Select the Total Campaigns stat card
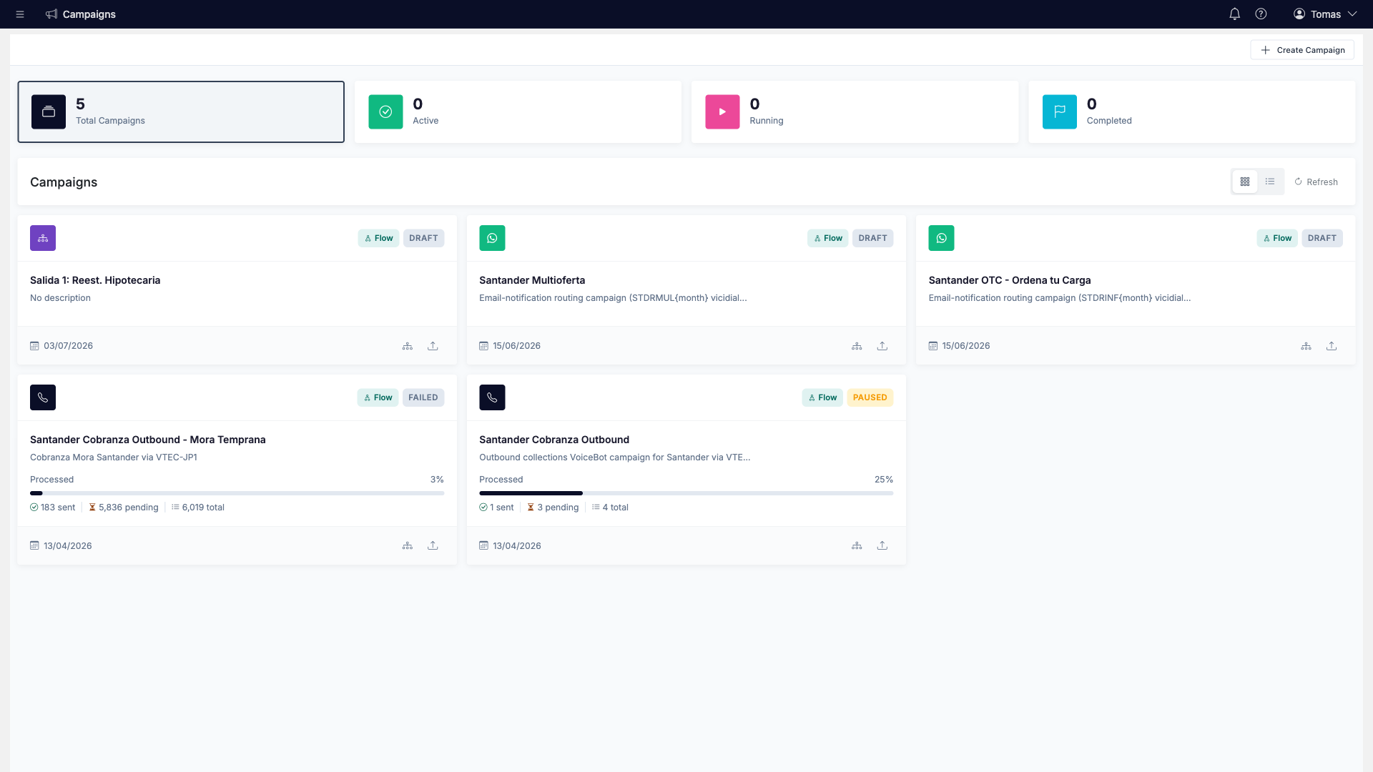The image size is (1373, 772). [x=181, y=112]
